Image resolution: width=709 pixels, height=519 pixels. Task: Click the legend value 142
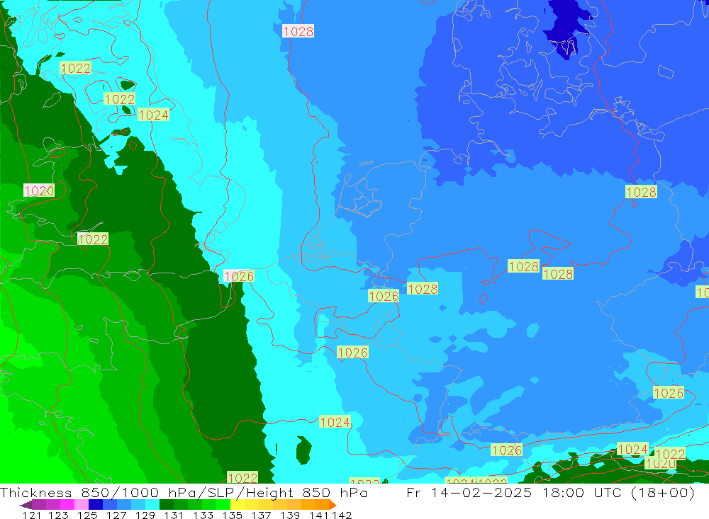[342, 515]
